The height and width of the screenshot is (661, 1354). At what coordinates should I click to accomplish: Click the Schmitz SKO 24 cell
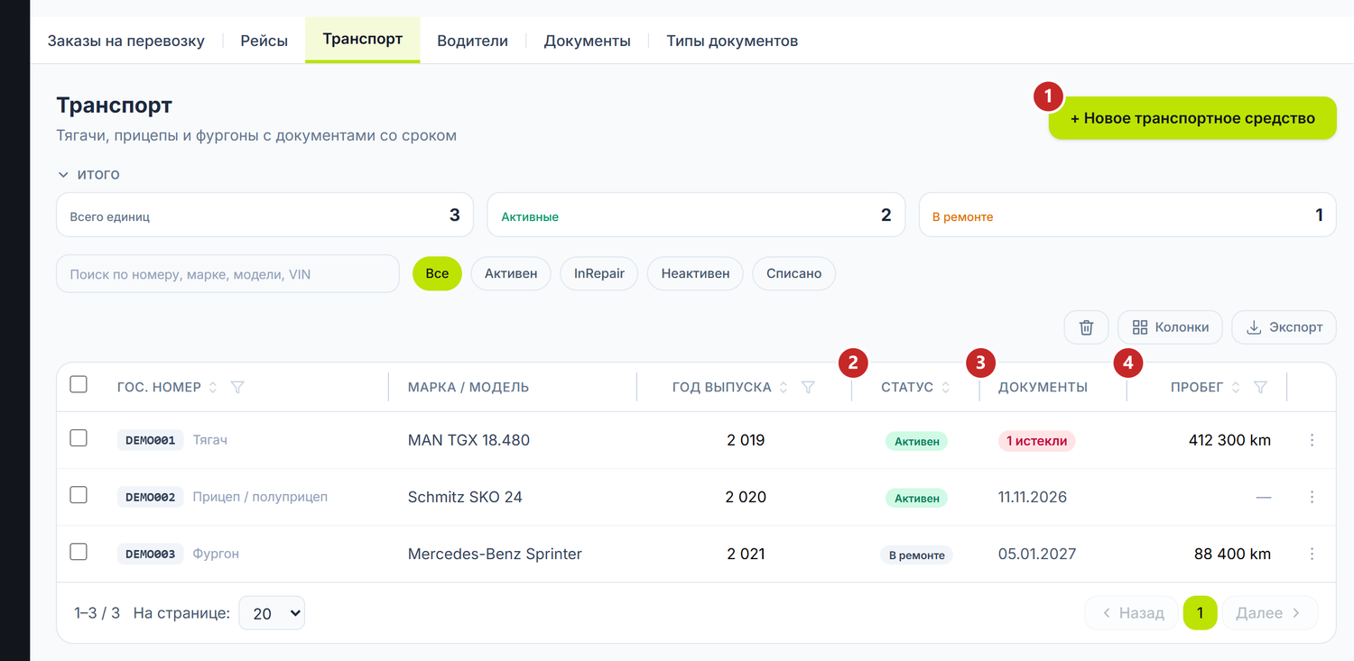[465, 497]
